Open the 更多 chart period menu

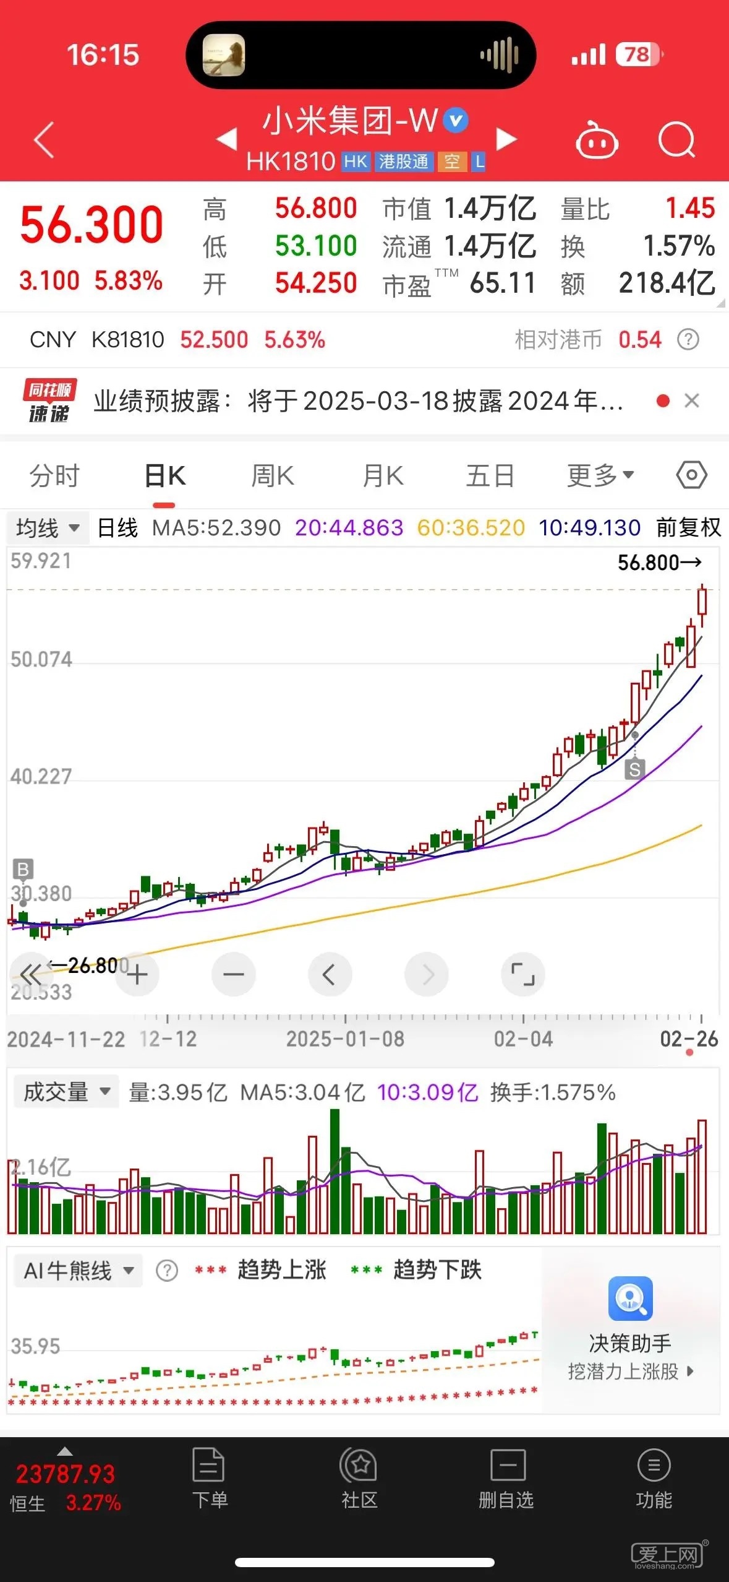pos(600,475)
